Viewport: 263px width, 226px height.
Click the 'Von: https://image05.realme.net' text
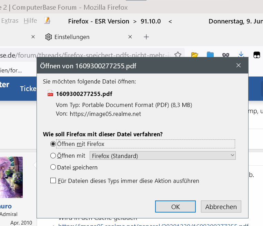pos(98,114)
